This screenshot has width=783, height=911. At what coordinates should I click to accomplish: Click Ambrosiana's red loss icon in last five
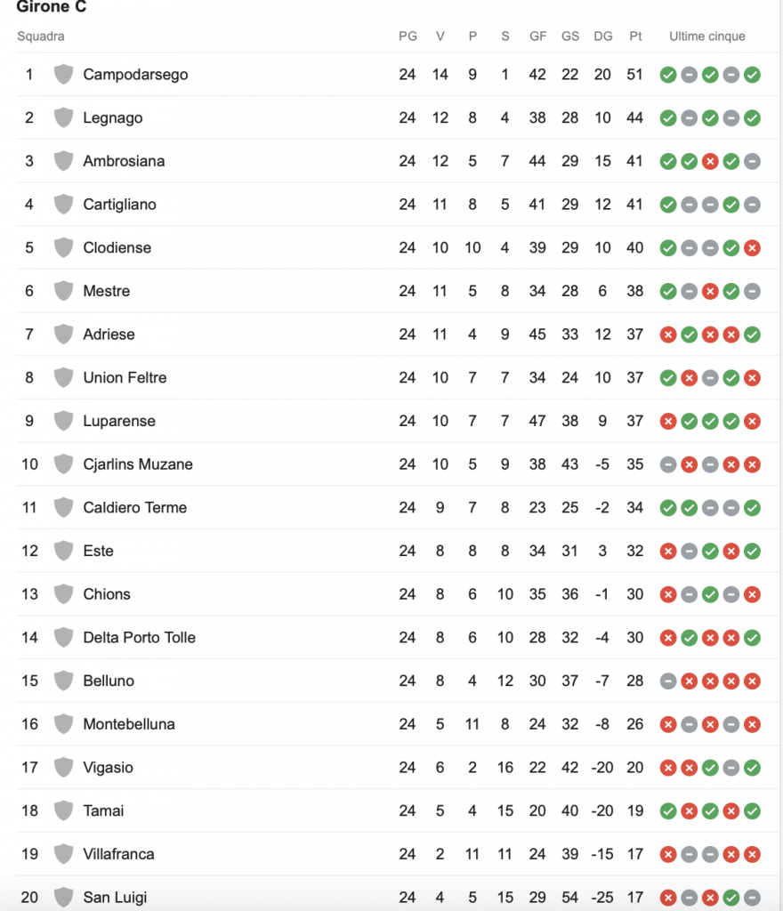point(710,161)
